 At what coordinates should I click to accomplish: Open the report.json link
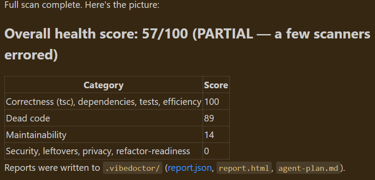click(x=189, y=168)
